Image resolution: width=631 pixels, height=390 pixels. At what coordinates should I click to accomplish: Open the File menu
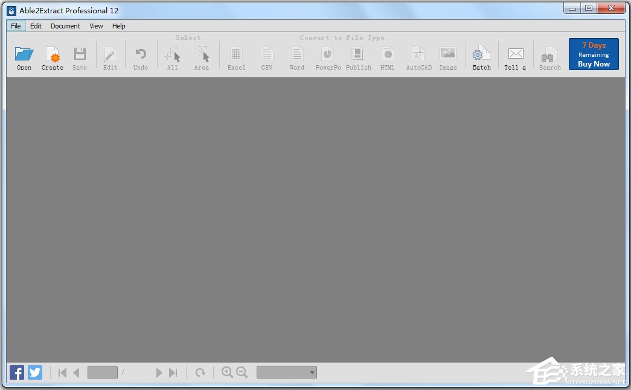[x=16, y=26]
